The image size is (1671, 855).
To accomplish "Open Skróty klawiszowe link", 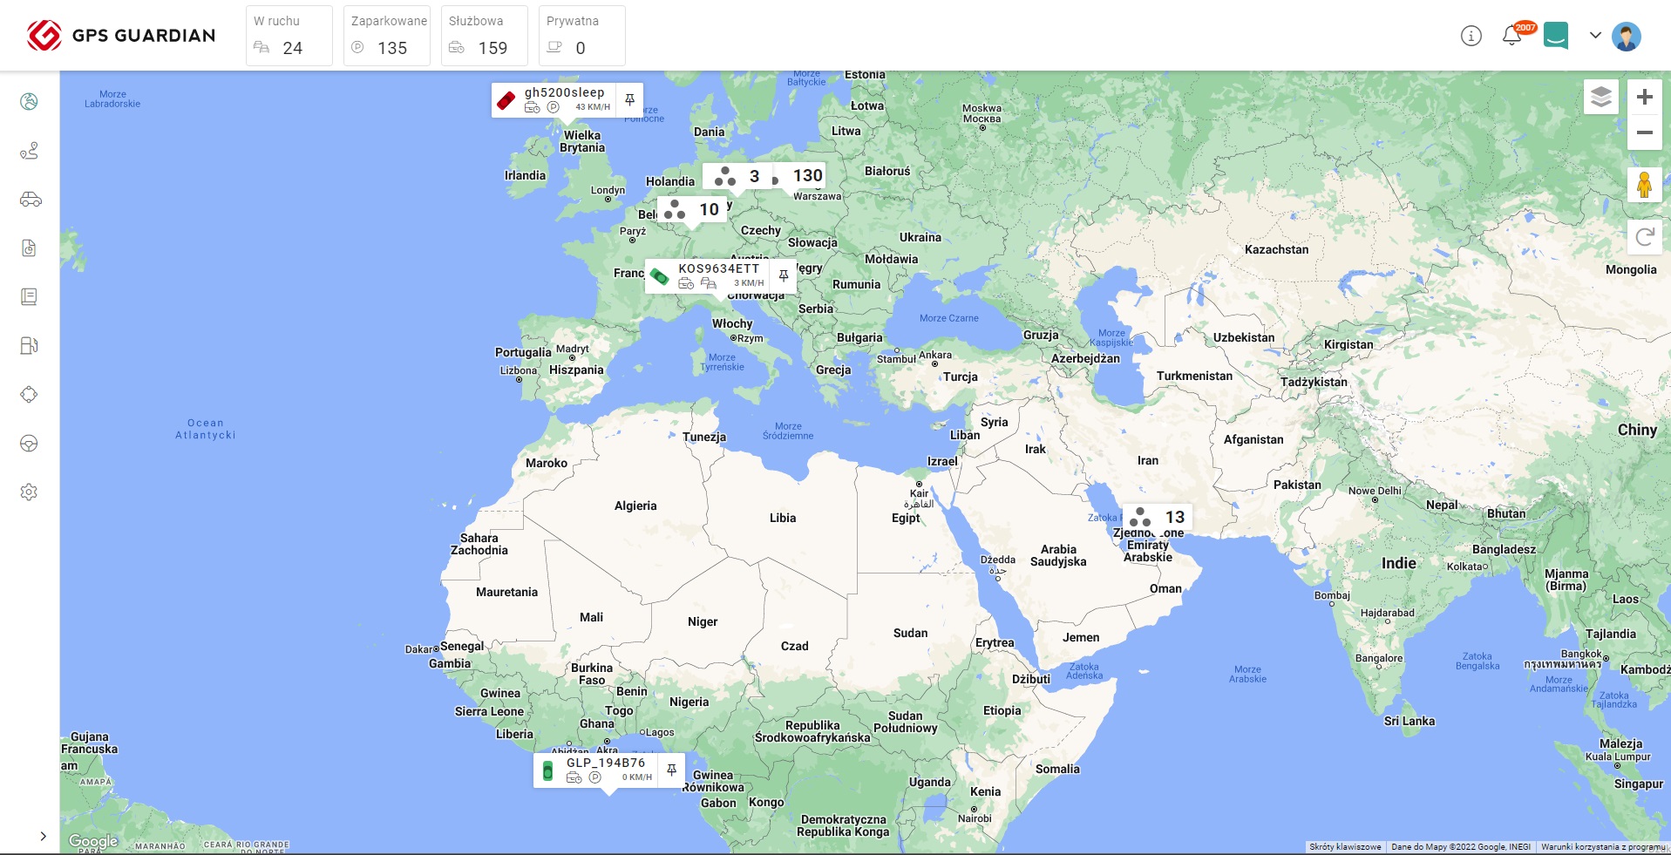I will [1345, 847].
